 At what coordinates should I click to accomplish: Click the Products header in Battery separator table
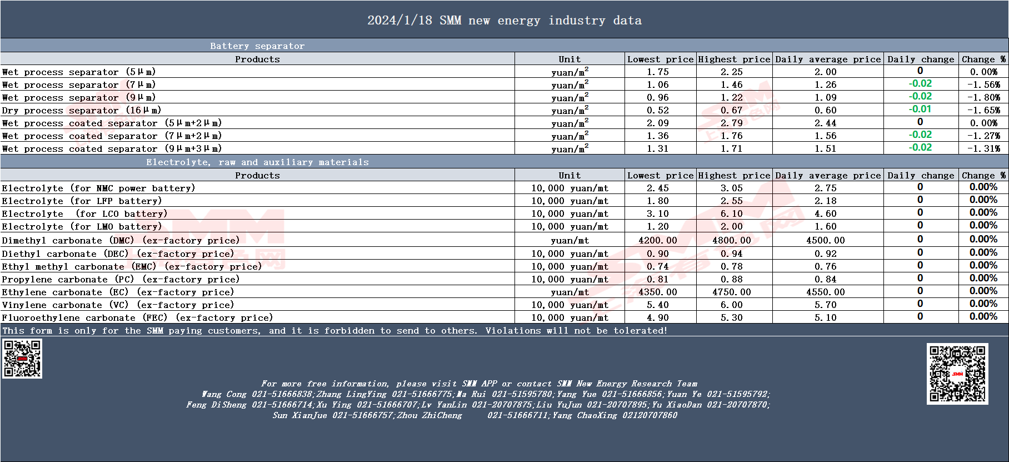point(257,59)
